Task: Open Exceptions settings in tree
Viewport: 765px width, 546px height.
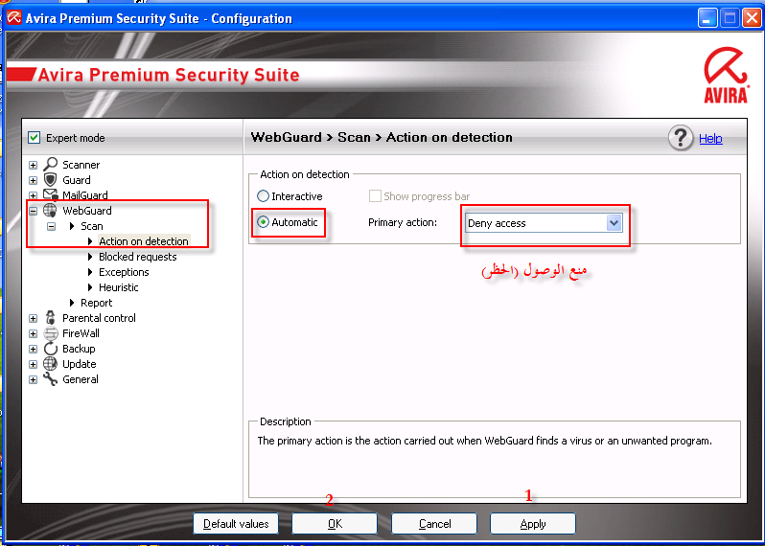Action: (124, 272)
